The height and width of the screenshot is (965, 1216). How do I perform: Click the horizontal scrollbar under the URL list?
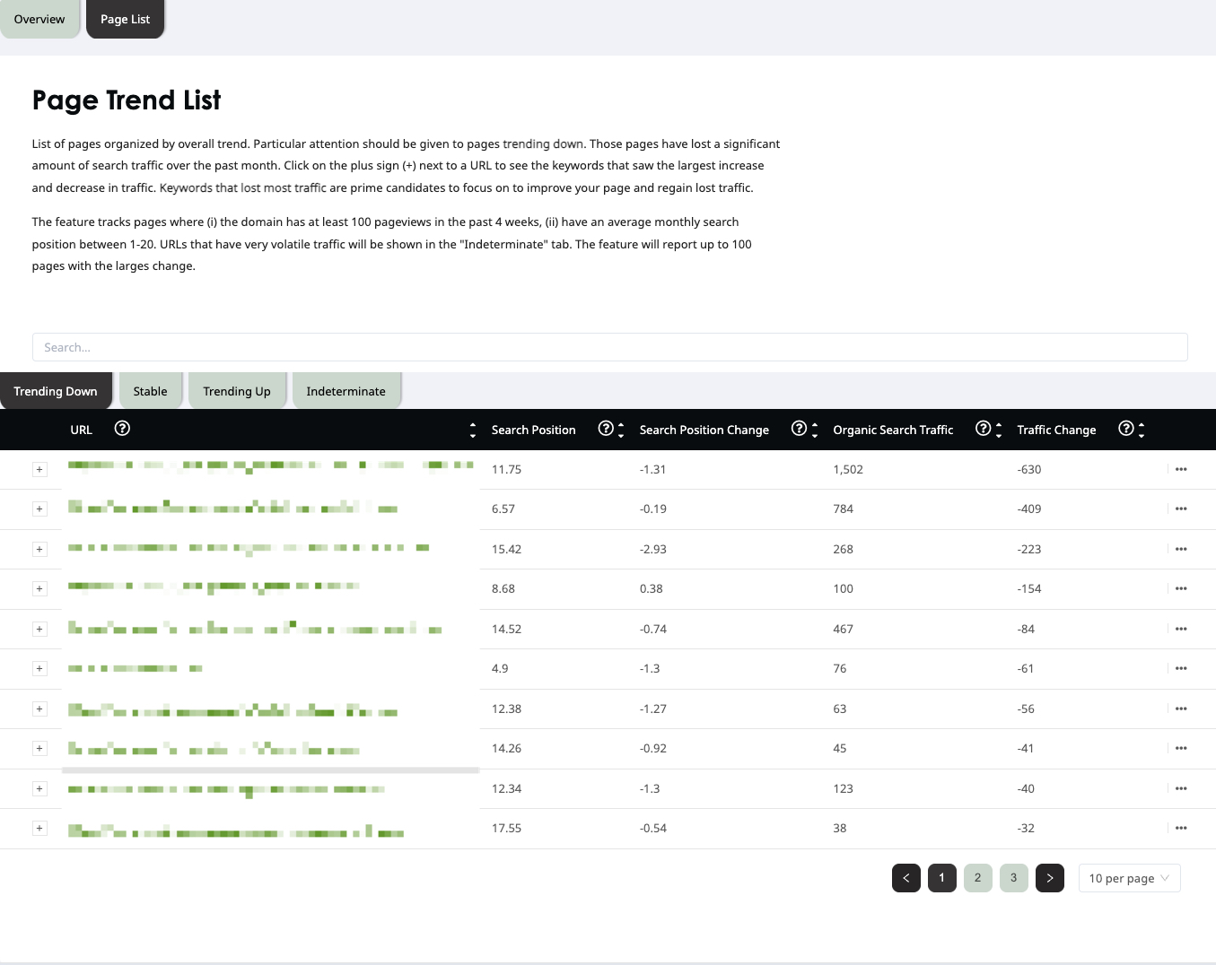[x=270, y=769]
